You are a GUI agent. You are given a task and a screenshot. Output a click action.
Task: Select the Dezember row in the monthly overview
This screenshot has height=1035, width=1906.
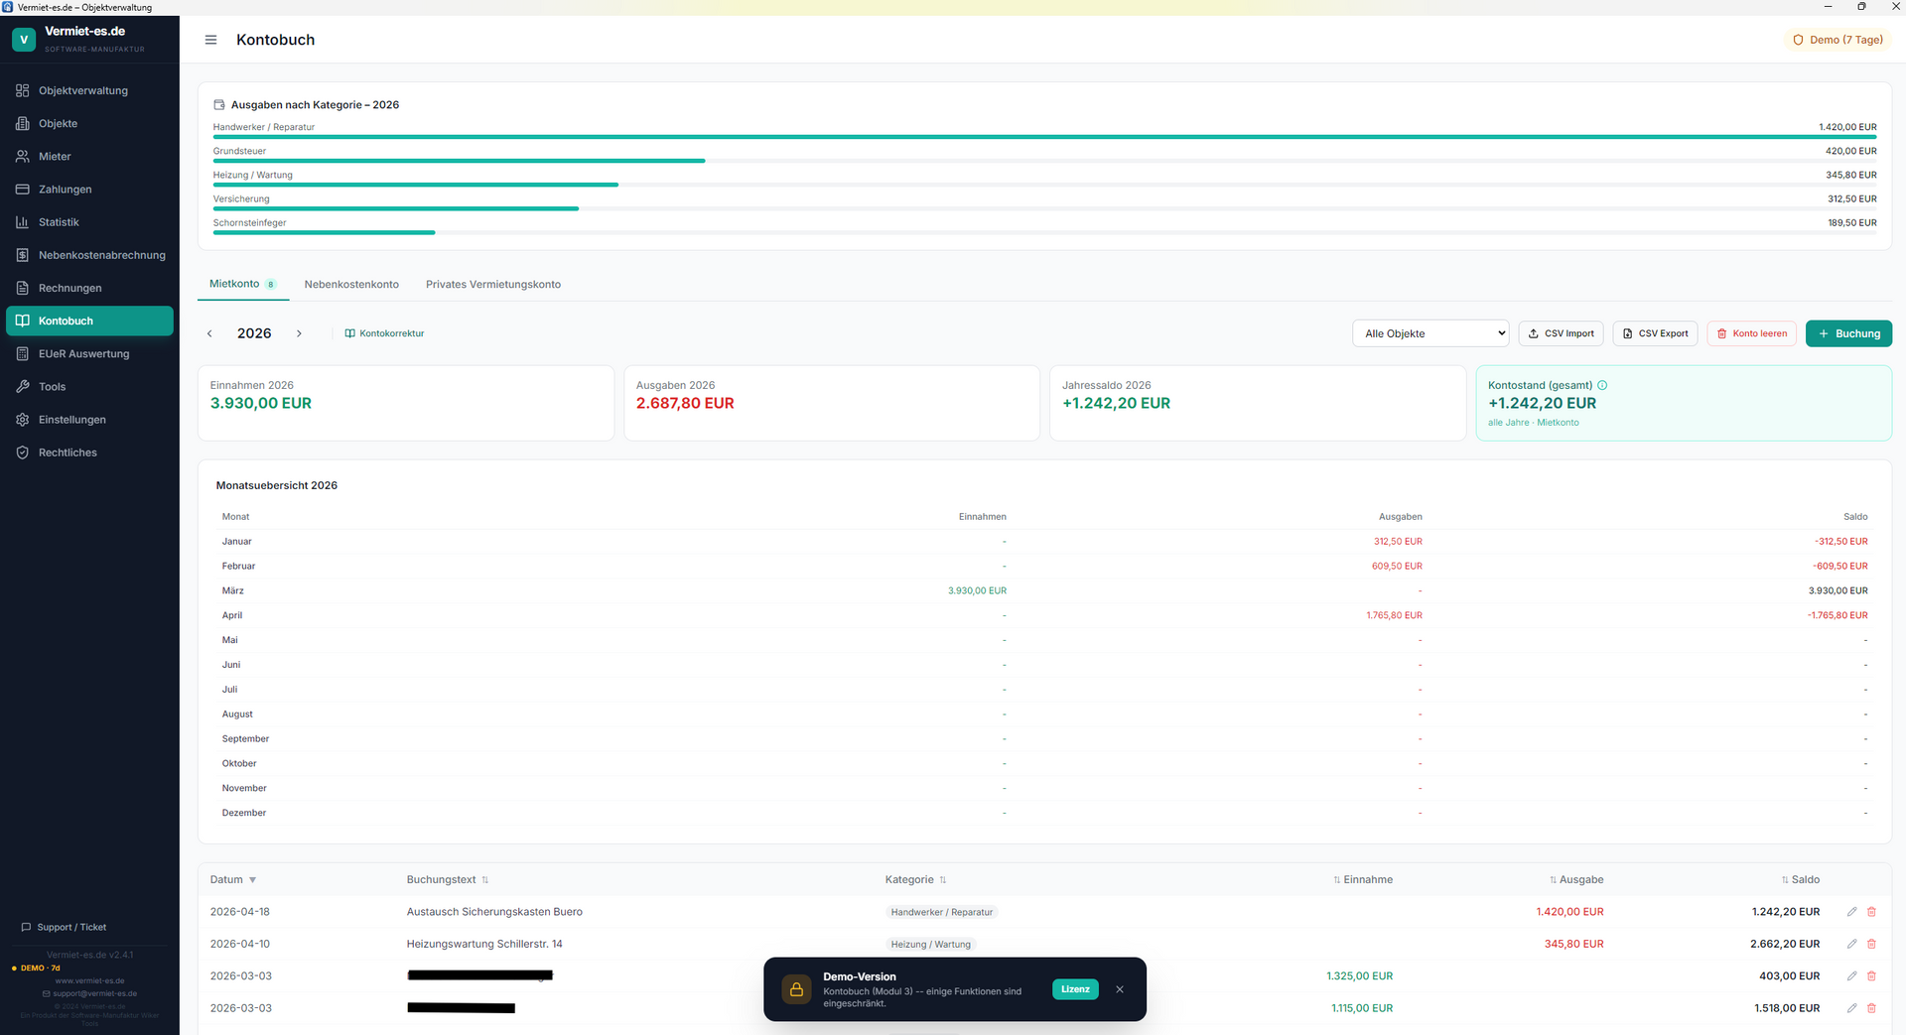pyautogui.click(x=1044, y=813)
